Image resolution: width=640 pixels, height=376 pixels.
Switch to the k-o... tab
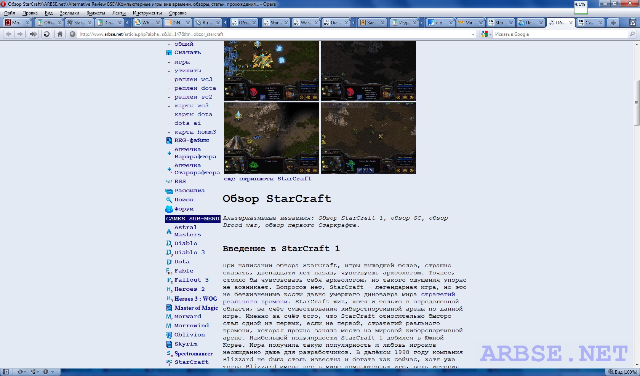[440, 23]
